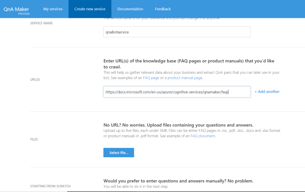View the 'FAQ document' example link
305x192 pixels.
tap(203, 136)
